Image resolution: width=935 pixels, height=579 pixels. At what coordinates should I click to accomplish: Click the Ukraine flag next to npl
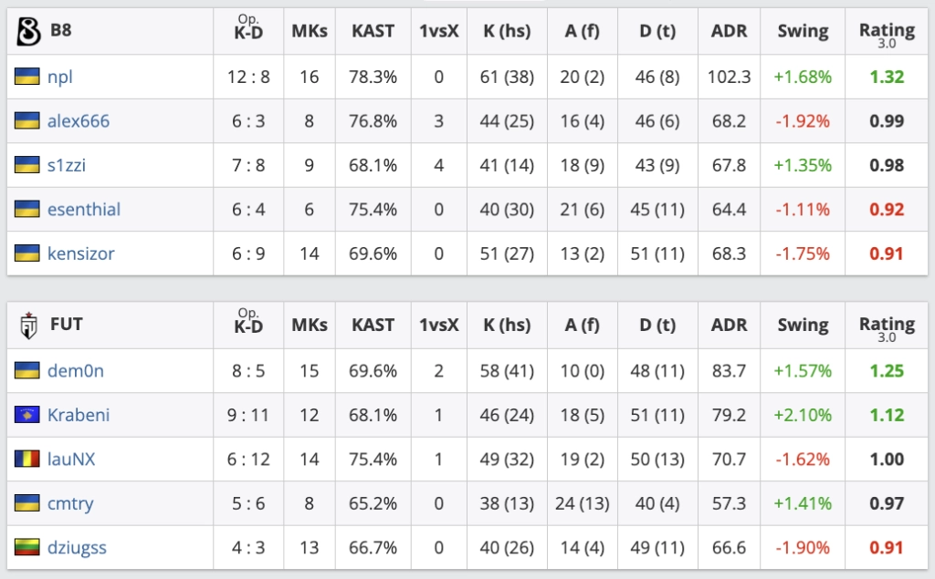(x=26, y=77)
